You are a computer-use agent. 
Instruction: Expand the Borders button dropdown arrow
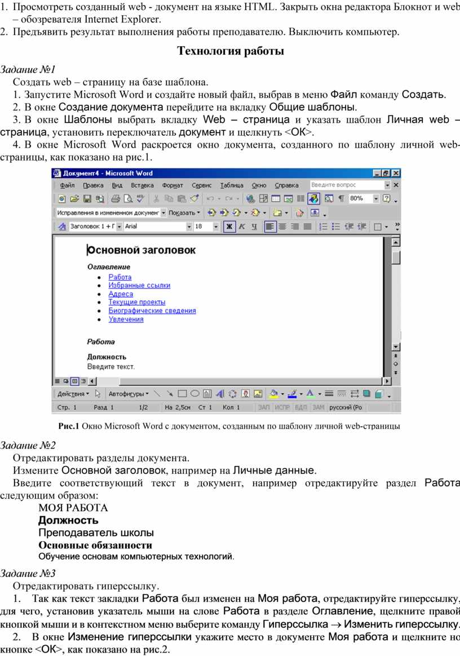click(386, 227)
